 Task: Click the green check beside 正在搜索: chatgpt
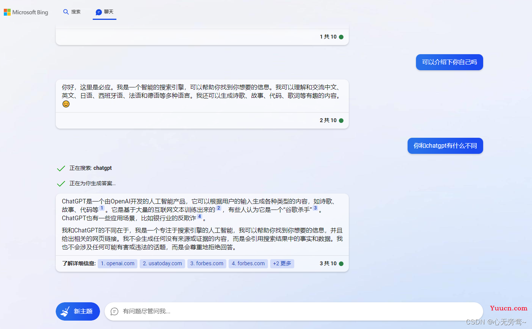click(61, 168)
